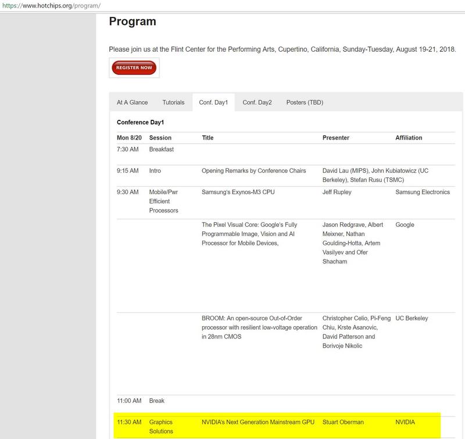Click the Program page heading
This screenshot has width=465, height=439.
coord(133,22)
